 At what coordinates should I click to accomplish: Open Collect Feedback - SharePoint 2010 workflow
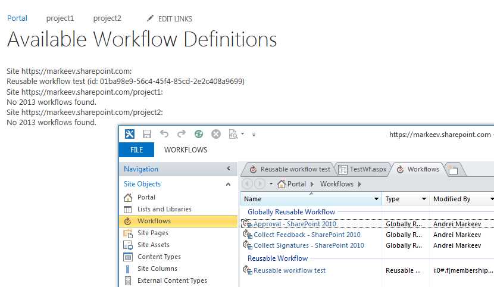307,235
